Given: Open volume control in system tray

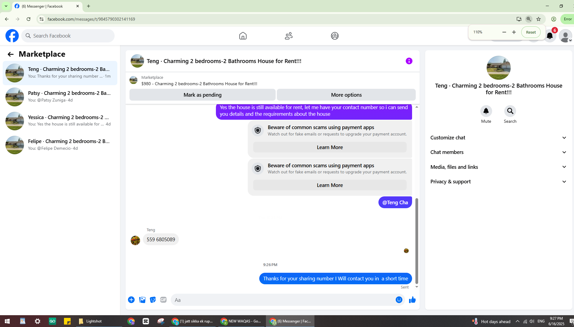Looking at the screenshot, I should tap(532, 321).
